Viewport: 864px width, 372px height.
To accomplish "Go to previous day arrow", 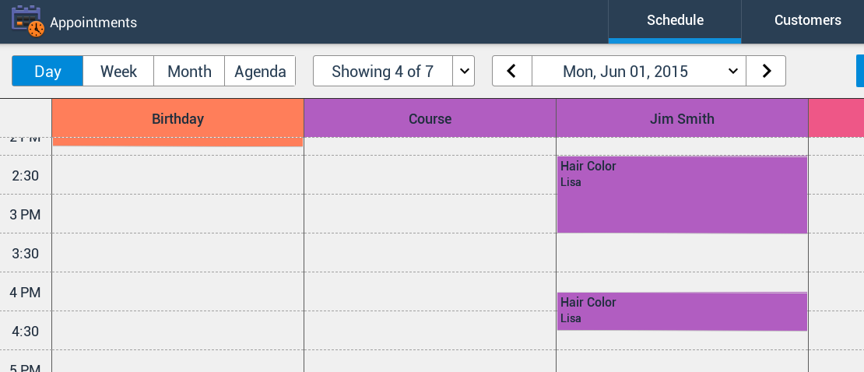I will (512, 71).
